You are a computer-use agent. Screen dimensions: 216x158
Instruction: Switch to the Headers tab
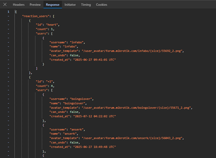pos(19,5)
